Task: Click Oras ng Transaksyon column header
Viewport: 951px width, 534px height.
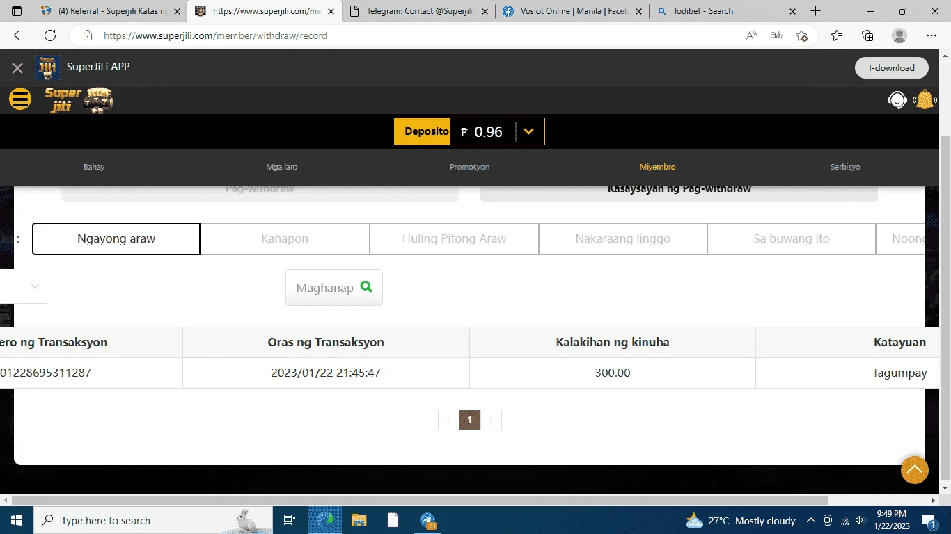Action: (x=326, y=342)
